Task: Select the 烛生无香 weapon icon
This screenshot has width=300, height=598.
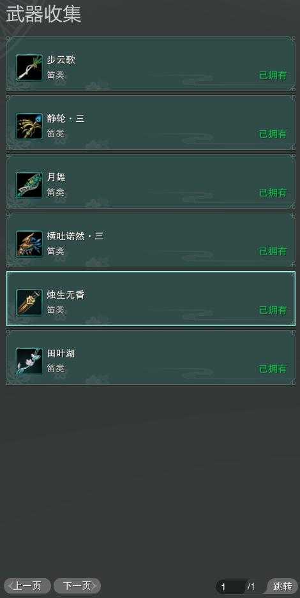Action: coord(29,303)
